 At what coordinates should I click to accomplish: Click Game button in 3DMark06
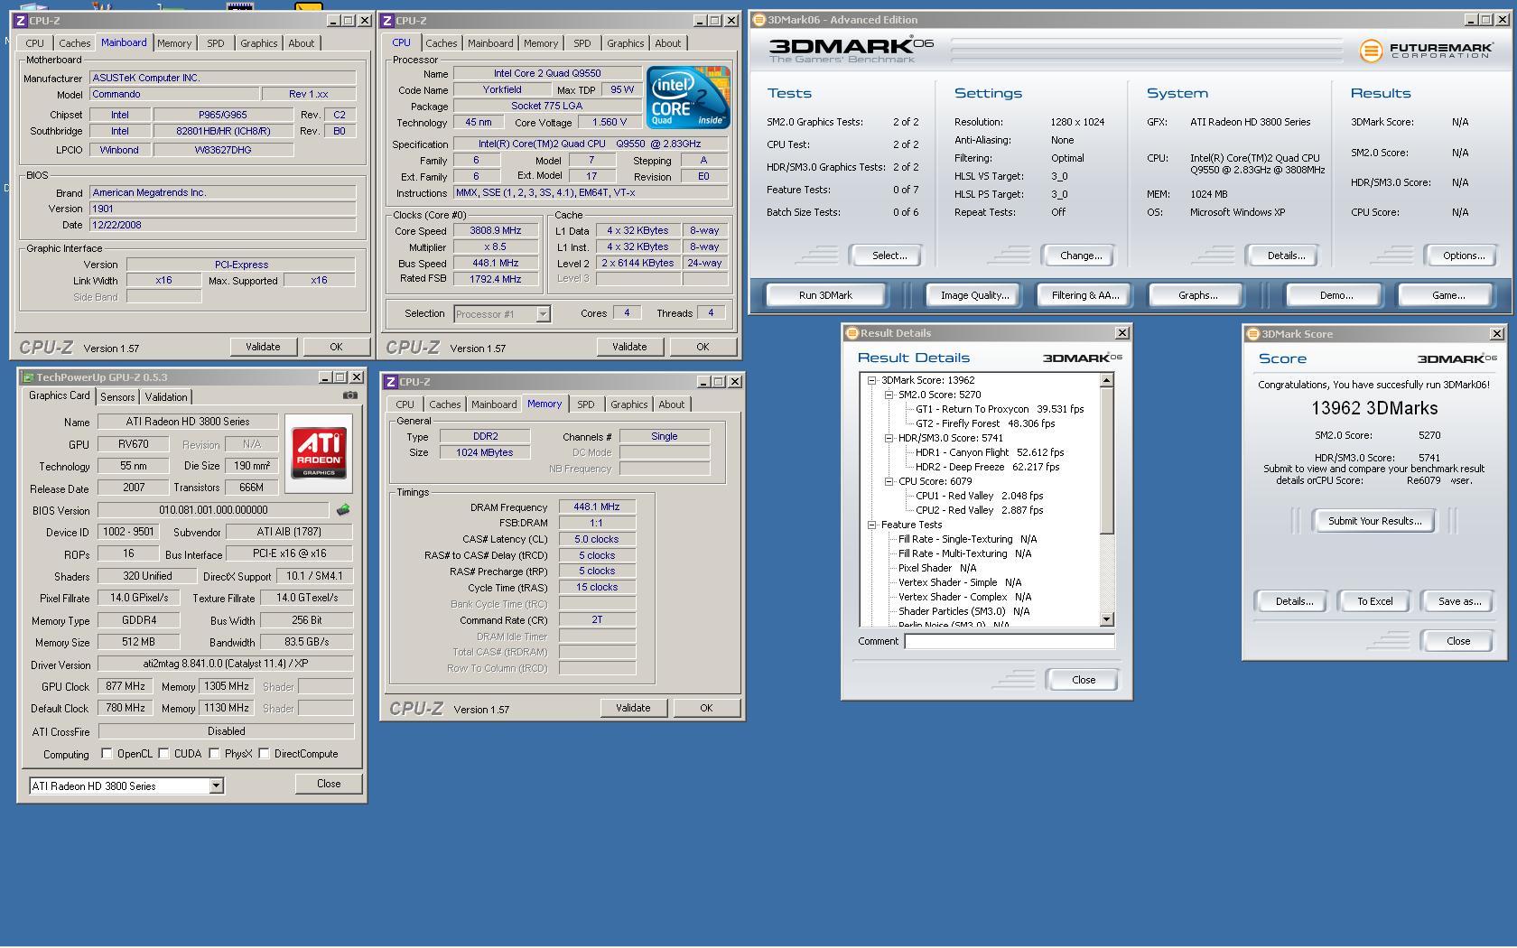coord(1447,295)
